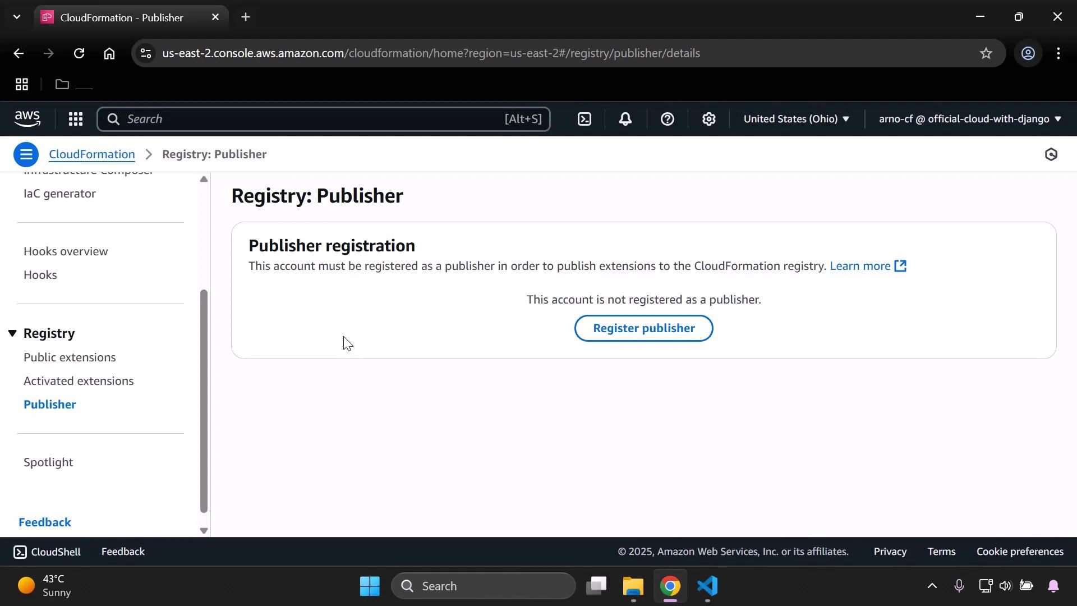Open the Learn more link
Viewport: 1077px width, 606px height.
click(x=861, y=267)
